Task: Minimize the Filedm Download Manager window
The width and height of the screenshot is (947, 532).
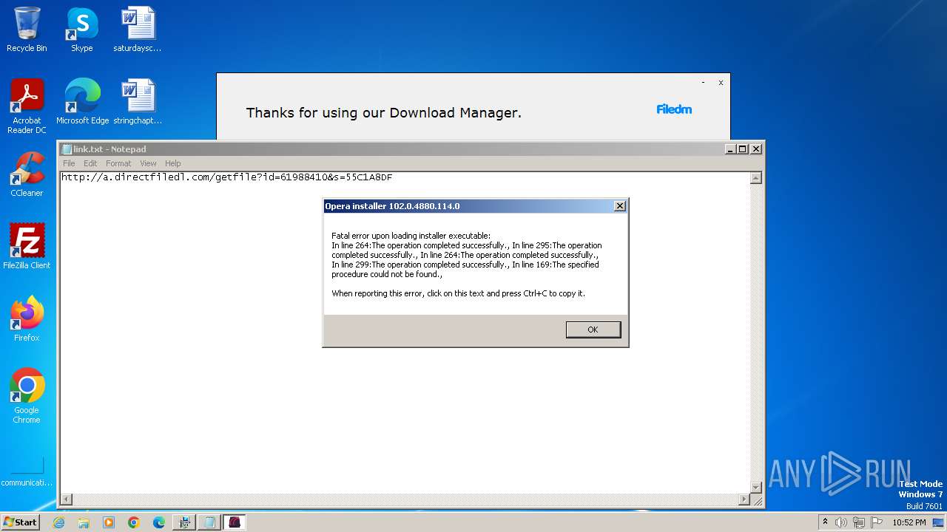Action: 703,83
